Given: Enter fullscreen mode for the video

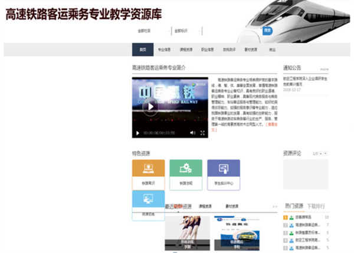Looking at the screenshot, I should coord(203,133).
